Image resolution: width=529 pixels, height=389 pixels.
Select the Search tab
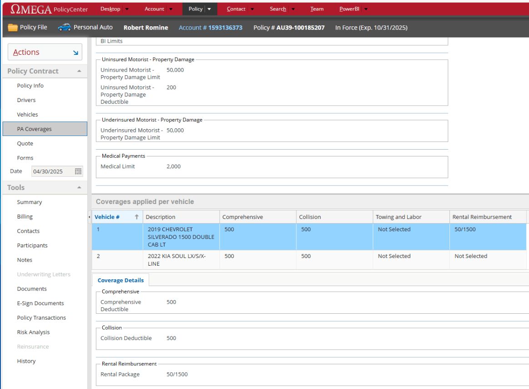tap(278, 9)
